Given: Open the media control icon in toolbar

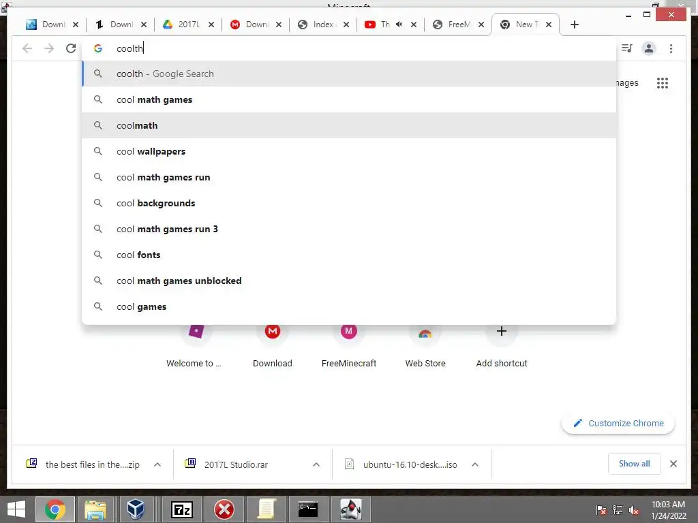Looking at the screenshot, I should 627,48.
